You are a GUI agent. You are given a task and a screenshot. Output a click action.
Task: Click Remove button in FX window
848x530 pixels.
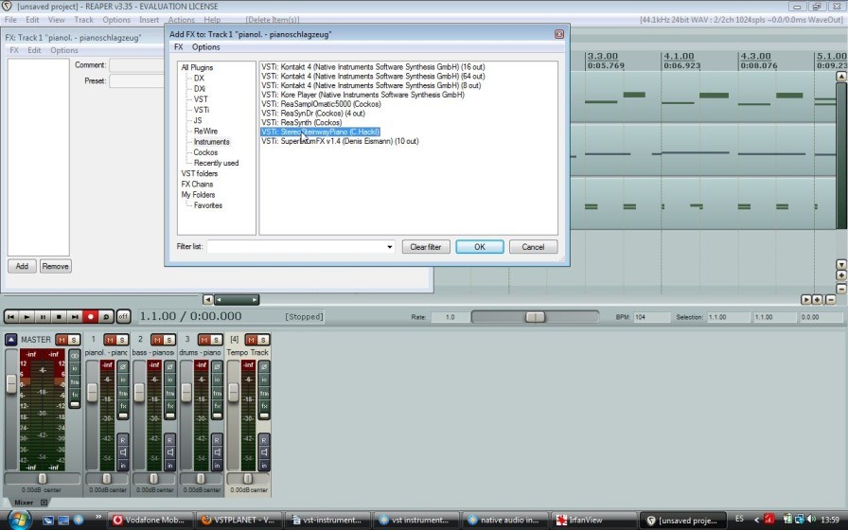point(55,266)
